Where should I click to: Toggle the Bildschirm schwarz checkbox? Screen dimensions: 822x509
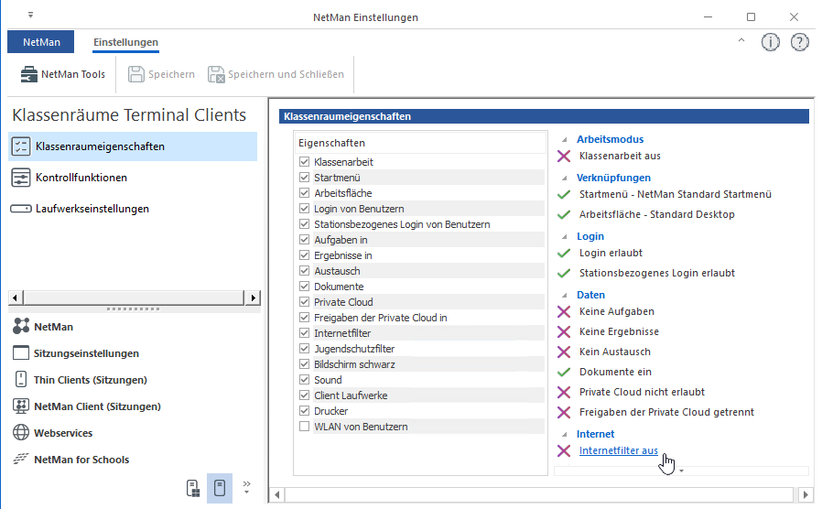click(x=304, y=363)
